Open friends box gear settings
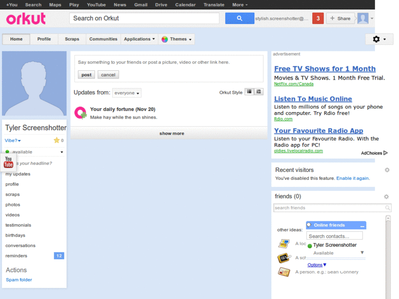This screenshot has width=399, height=299. pyautogui.click(x=386, y=196)
